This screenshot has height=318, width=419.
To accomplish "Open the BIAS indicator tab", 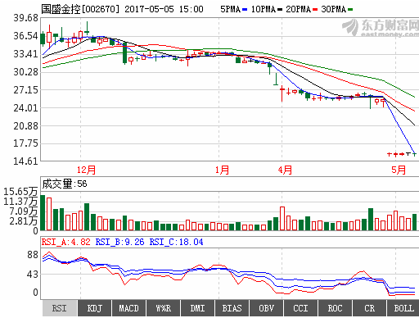I will [x=232, y=308].
